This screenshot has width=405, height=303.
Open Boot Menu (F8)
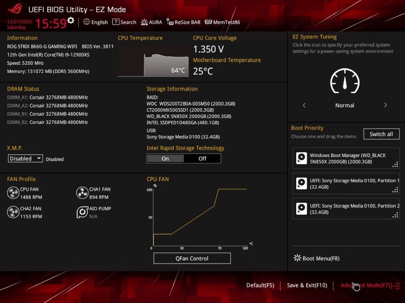click(x=316, y=258)
